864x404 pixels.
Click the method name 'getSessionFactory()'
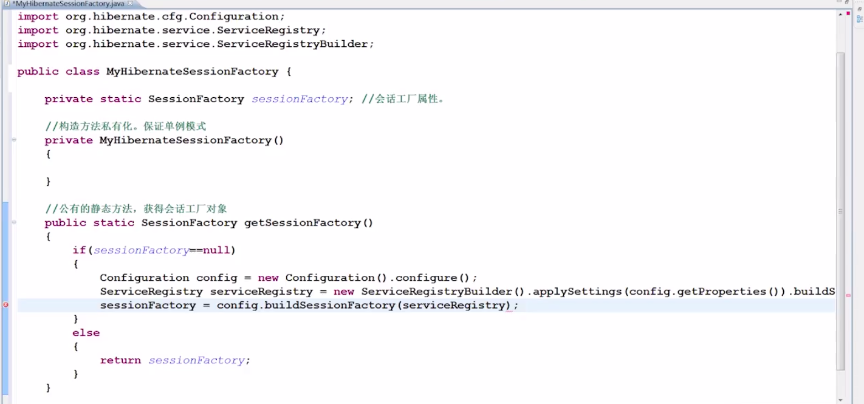tap(309, 223)
